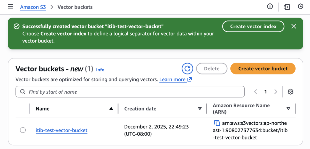Open itib-test-vector-bucket link
This screenshot has height=149, width=310.
pos(61,130)
